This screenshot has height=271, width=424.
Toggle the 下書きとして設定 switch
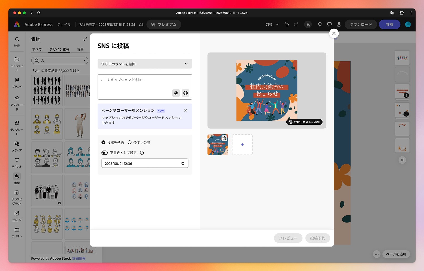105,153
